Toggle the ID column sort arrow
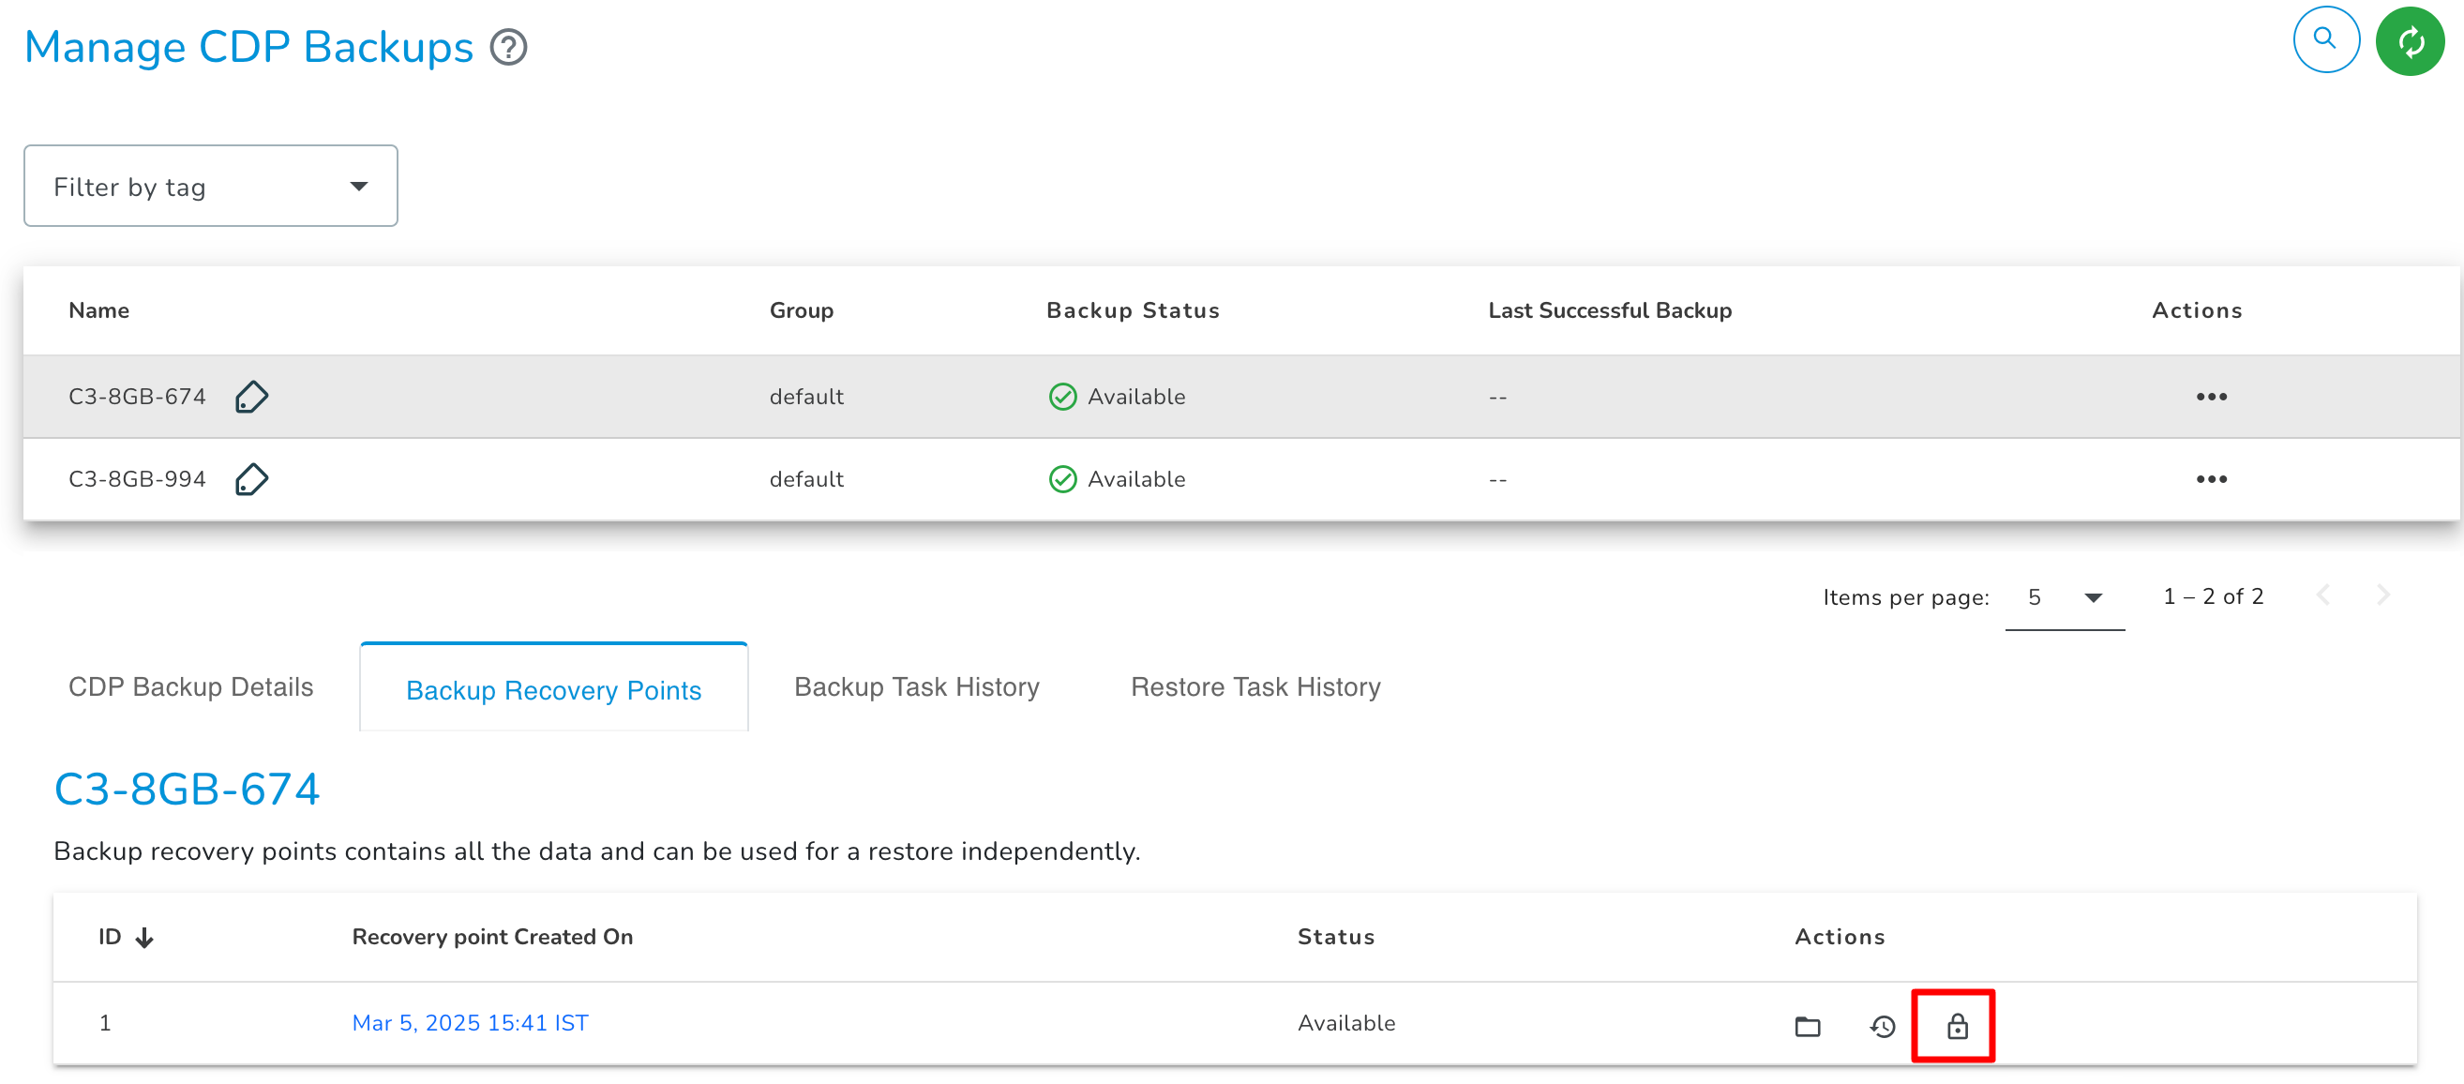This screenshot has width=2464, height=1084. click(x=144, y=937)
